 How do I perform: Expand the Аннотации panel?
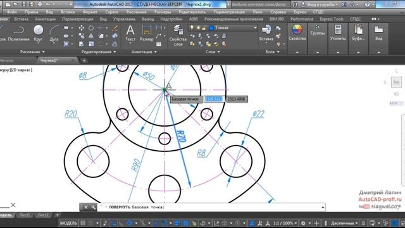click(144, 52)
